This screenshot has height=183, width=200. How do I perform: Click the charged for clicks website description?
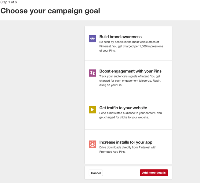(x=130, y=115)
